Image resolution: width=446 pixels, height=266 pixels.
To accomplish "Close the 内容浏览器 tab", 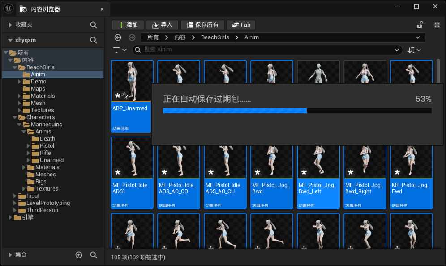I will [x=102, y=9].
